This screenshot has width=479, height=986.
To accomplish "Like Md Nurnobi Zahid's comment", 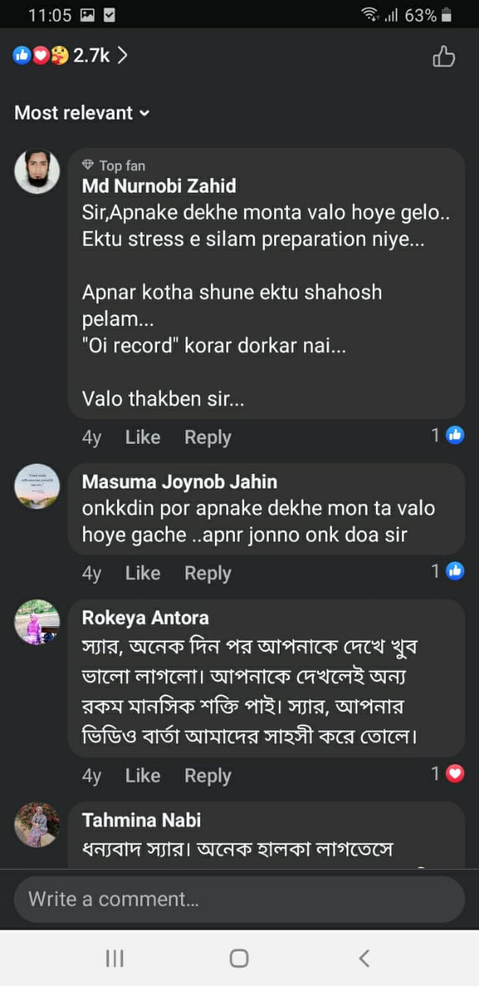I will pos(142,438).
